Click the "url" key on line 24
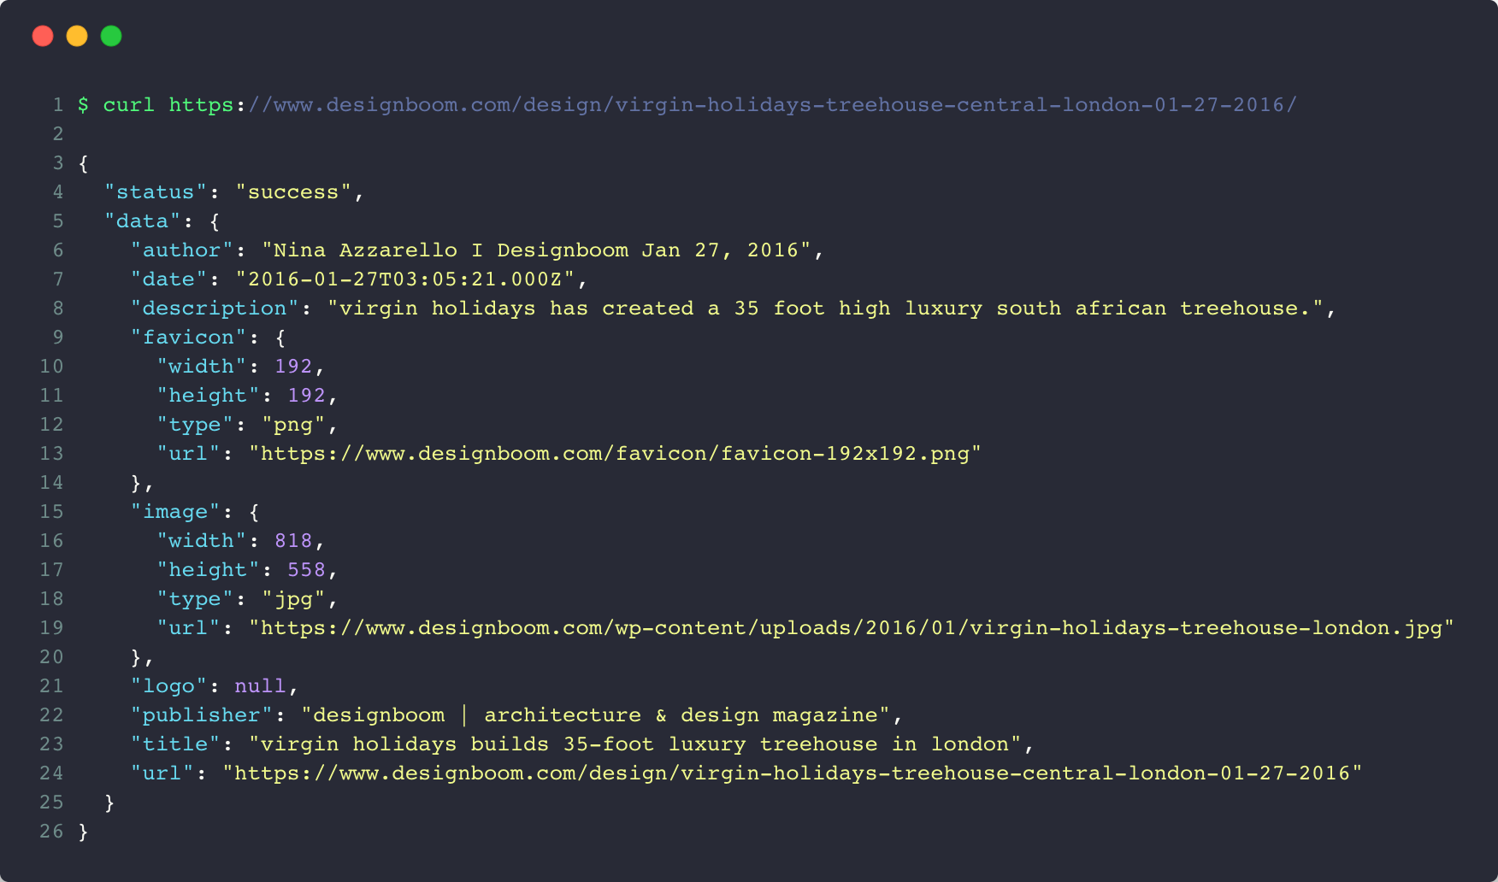Image resolution: width=1498 pixels, height=882 pixels. [x=162, y=773]
